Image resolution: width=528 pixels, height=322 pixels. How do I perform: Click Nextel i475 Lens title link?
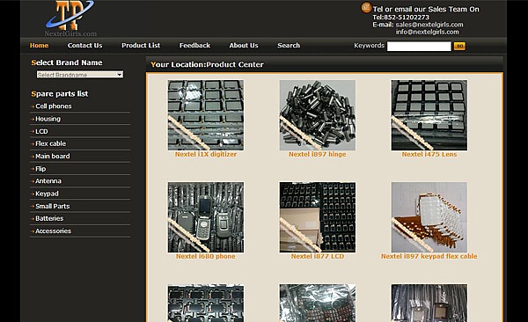coord(429,154)
